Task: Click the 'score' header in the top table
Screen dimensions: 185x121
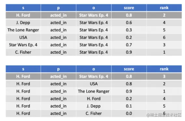Action: click(129, 8)
